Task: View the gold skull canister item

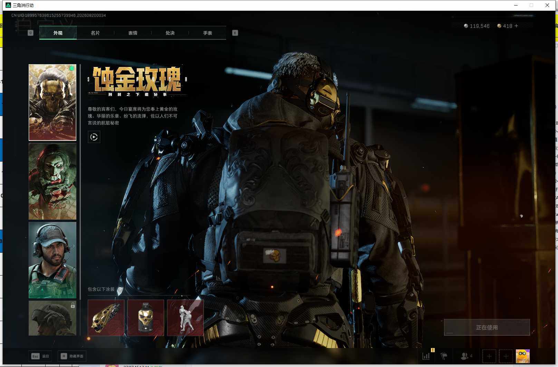Action: click(x=146, y=318)
